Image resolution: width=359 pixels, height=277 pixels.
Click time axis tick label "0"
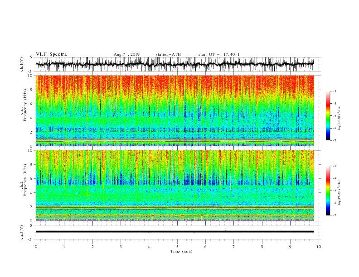36,247
